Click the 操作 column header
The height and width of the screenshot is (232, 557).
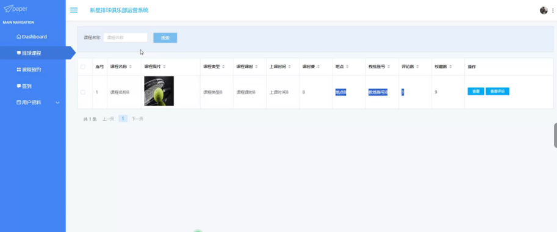[472, 67]
